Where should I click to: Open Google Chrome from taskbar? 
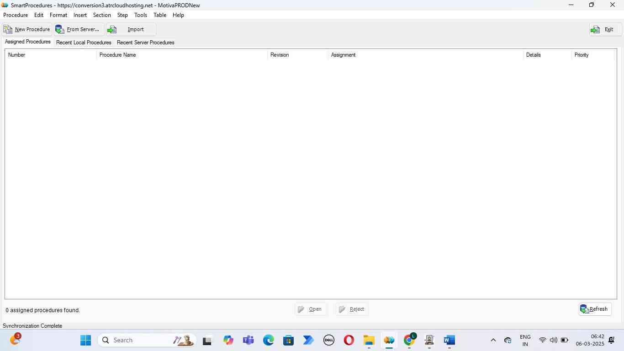coord(409,340)
